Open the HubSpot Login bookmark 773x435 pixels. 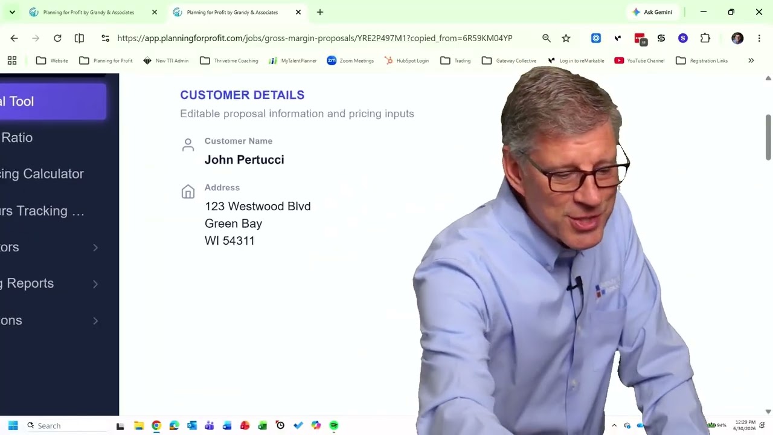coord(406,60)
